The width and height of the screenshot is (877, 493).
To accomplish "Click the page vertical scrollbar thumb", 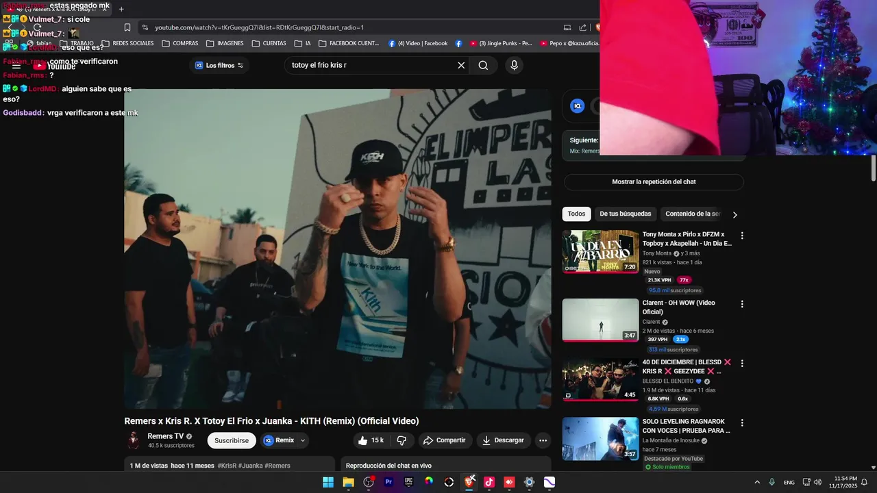I will click(874, 168).
